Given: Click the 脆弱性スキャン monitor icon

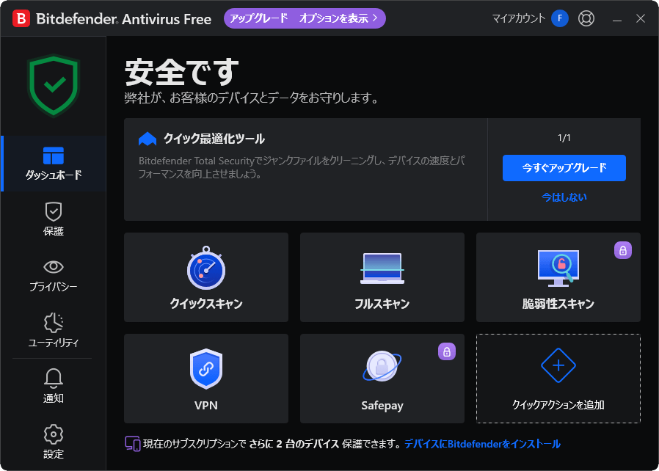Looking at the screenshot, I should pyautogui.click(x=558, y=269).
